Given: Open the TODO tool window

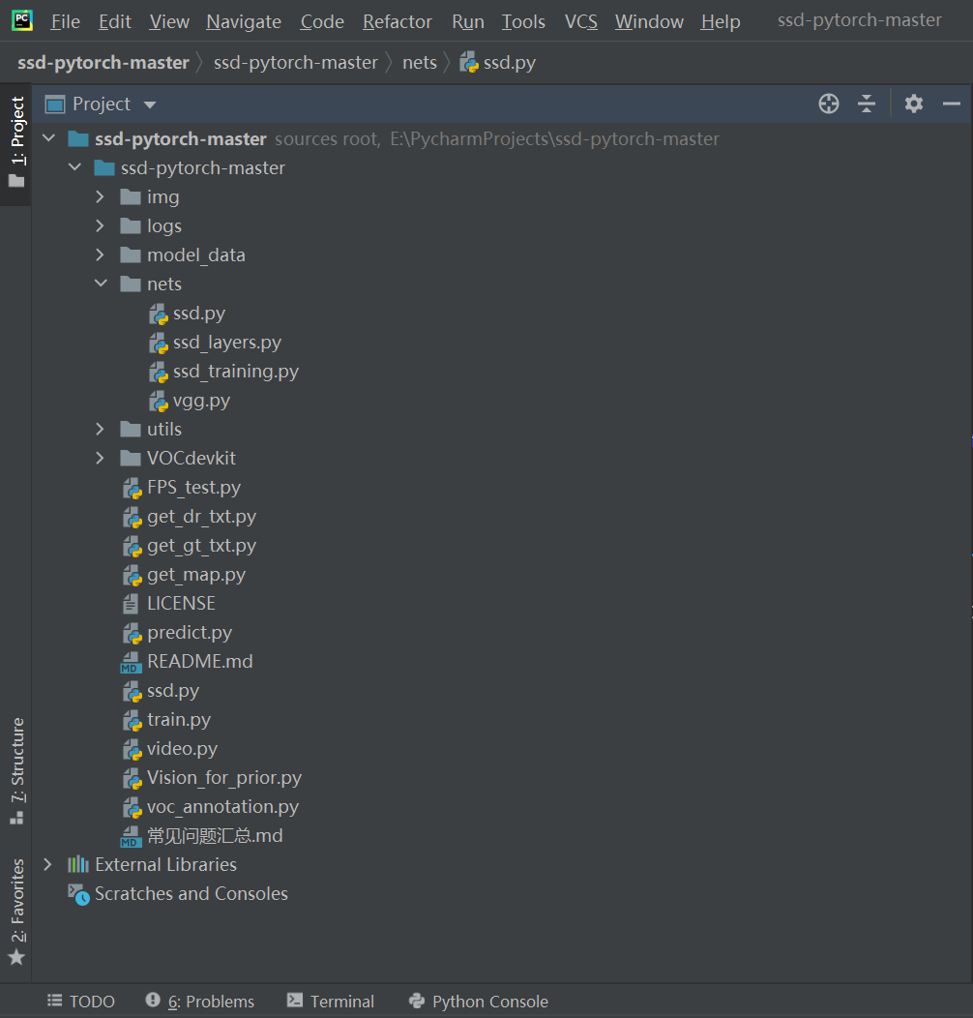Looking at the screenshot, I should [x=81, y=1001].
